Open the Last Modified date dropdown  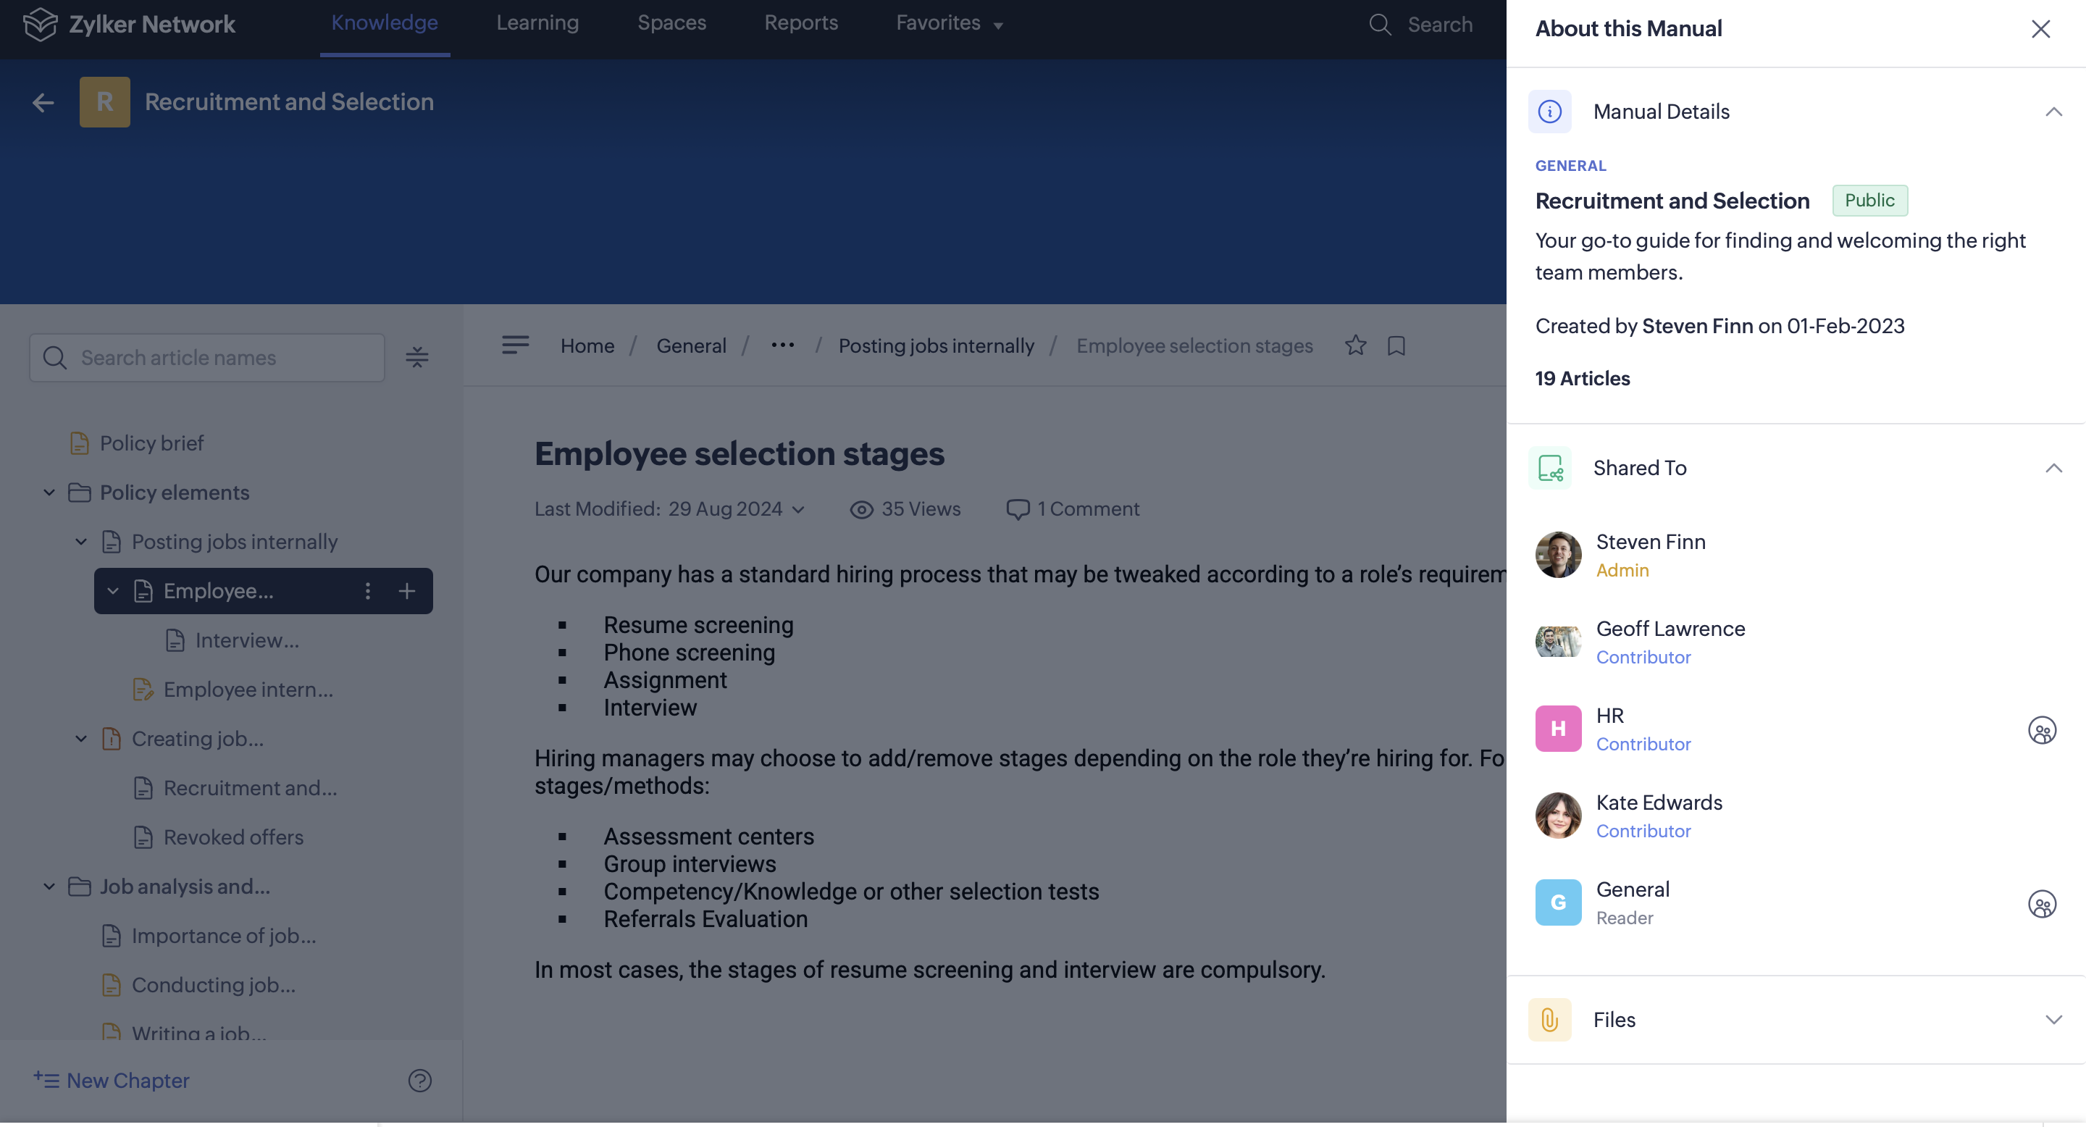[797, 509]
